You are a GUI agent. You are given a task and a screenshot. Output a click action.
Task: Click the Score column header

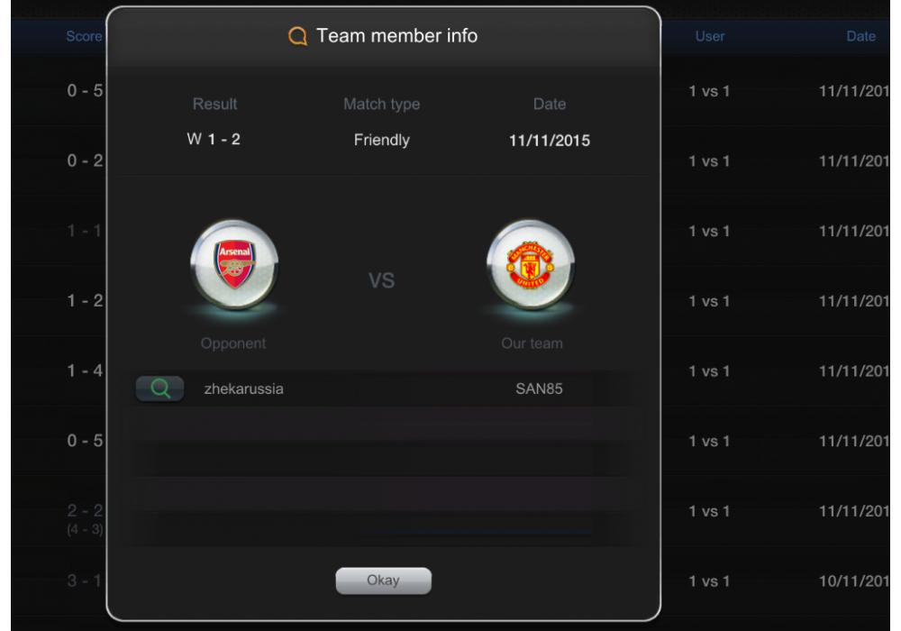point(84,36)
